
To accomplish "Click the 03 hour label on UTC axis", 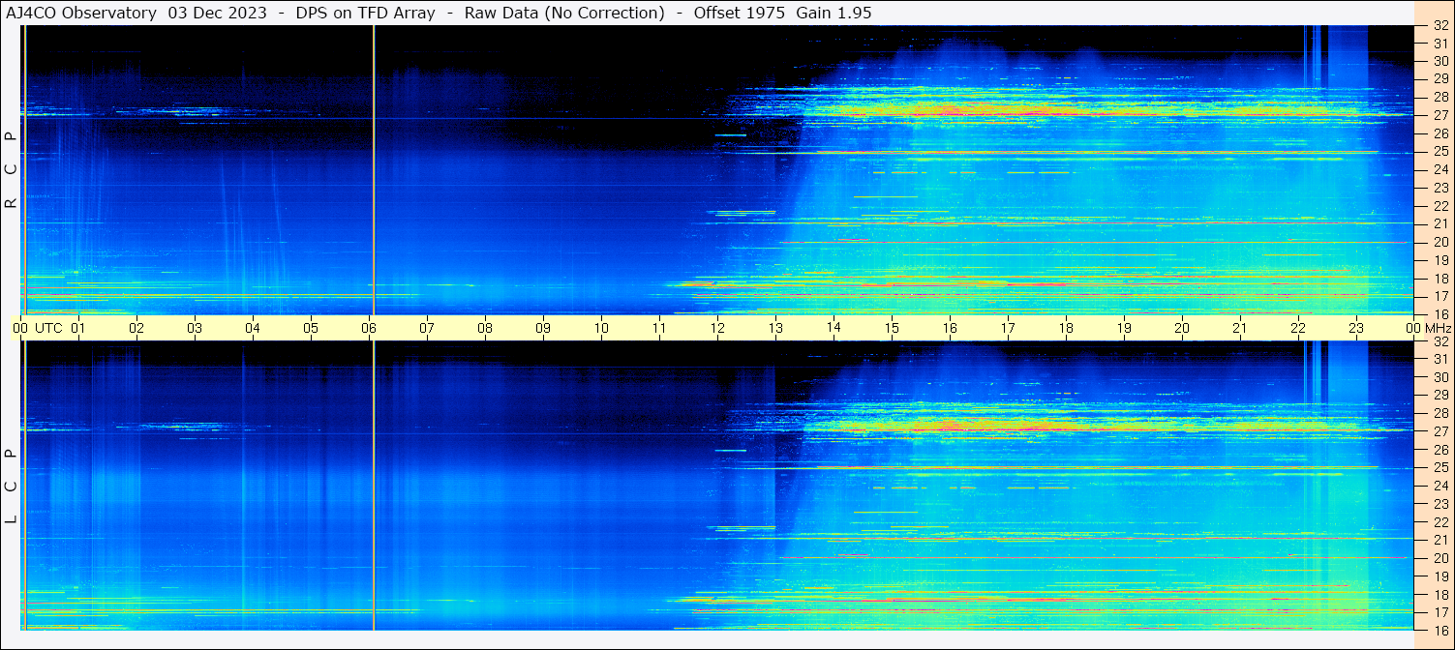I will pos(195,328).
